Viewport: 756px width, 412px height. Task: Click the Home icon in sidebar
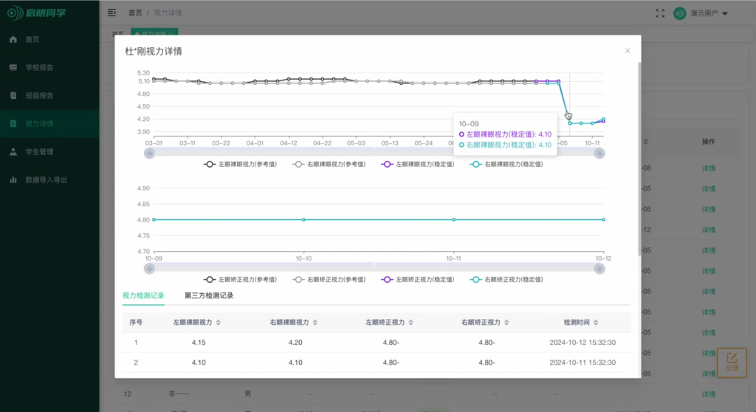point(13,39)
